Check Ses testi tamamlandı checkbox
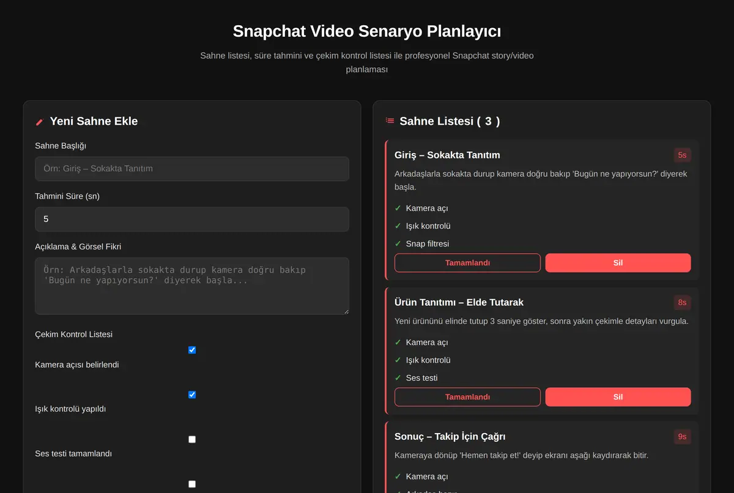 click(192, 439)
